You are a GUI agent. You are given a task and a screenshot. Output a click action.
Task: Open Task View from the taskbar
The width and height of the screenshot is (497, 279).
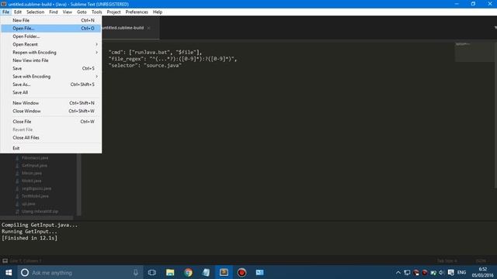152,272
